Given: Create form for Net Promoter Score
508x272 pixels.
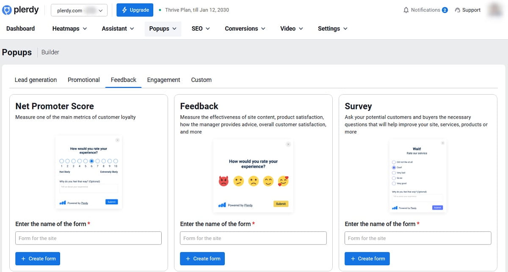Looking at the screenshot, I should tap(38, 258).
